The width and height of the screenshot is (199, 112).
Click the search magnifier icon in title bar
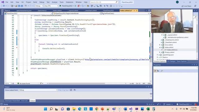tap(117, 2)
